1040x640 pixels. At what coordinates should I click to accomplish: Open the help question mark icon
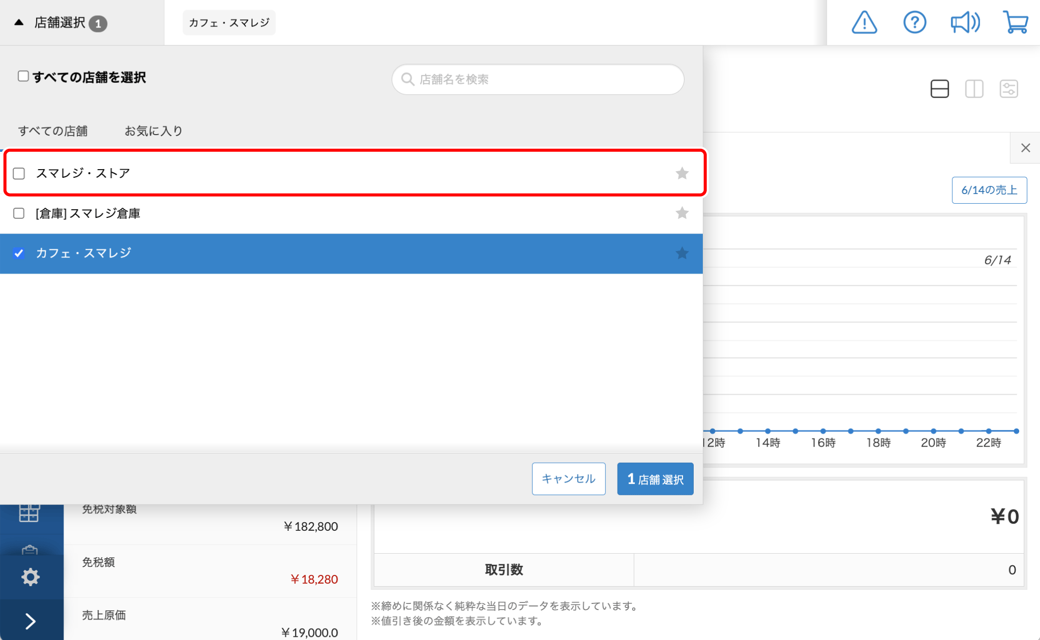click(915, 23)
